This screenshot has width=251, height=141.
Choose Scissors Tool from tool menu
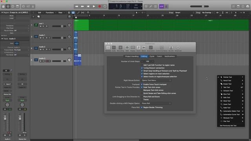[231, 90]
